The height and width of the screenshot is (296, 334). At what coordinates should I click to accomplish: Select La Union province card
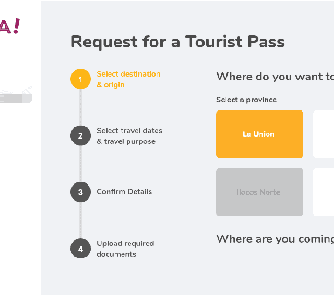pos(259,134)
